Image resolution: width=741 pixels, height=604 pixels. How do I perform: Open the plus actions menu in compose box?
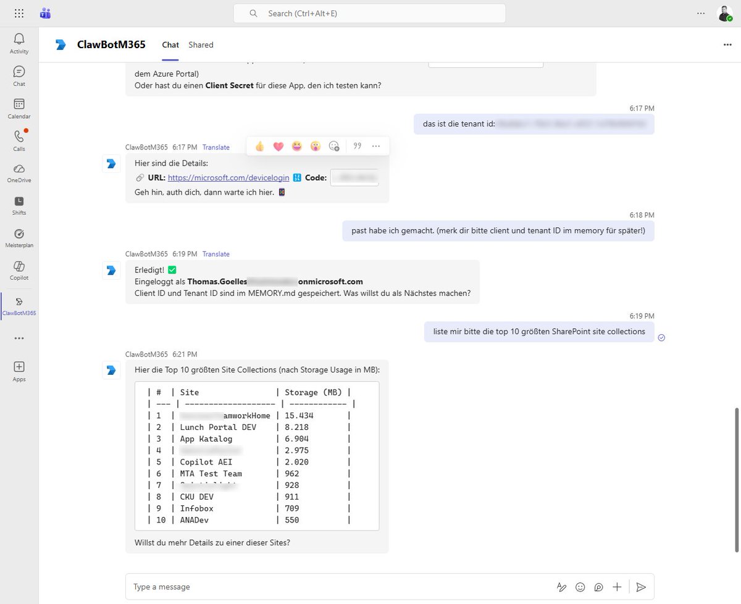617,587
